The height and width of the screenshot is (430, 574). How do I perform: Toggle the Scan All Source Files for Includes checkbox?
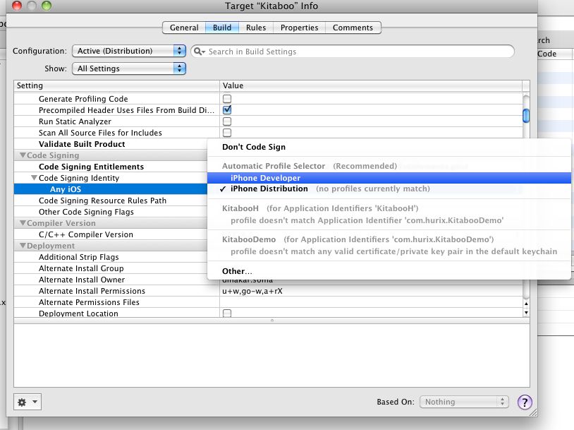pos(227,132)
